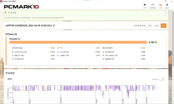Minimize the PCMark 10 window
Screen dimensions: 174x104
click(x=160, y=1)
